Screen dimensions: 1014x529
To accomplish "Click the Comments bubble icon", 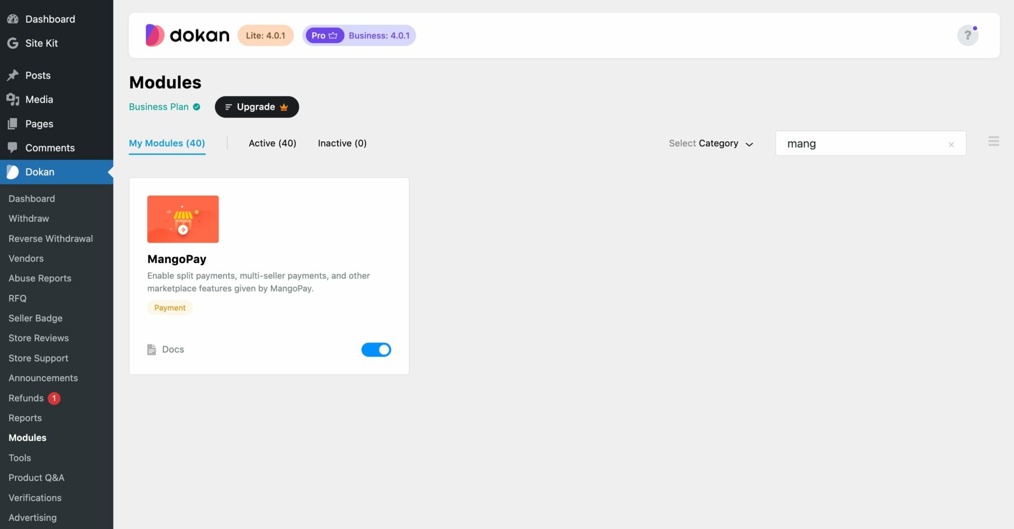I will point(13,148).
